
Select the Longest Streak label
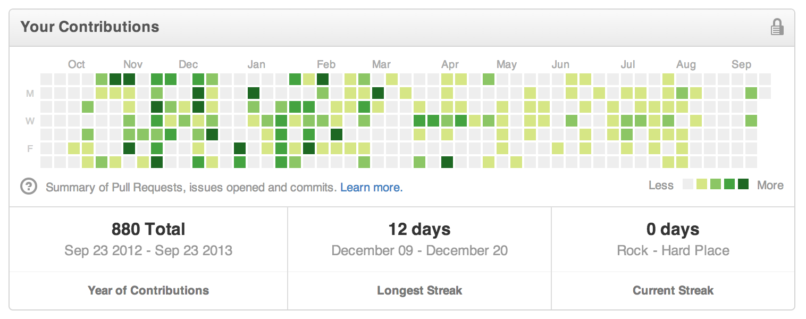click(419, 290)
